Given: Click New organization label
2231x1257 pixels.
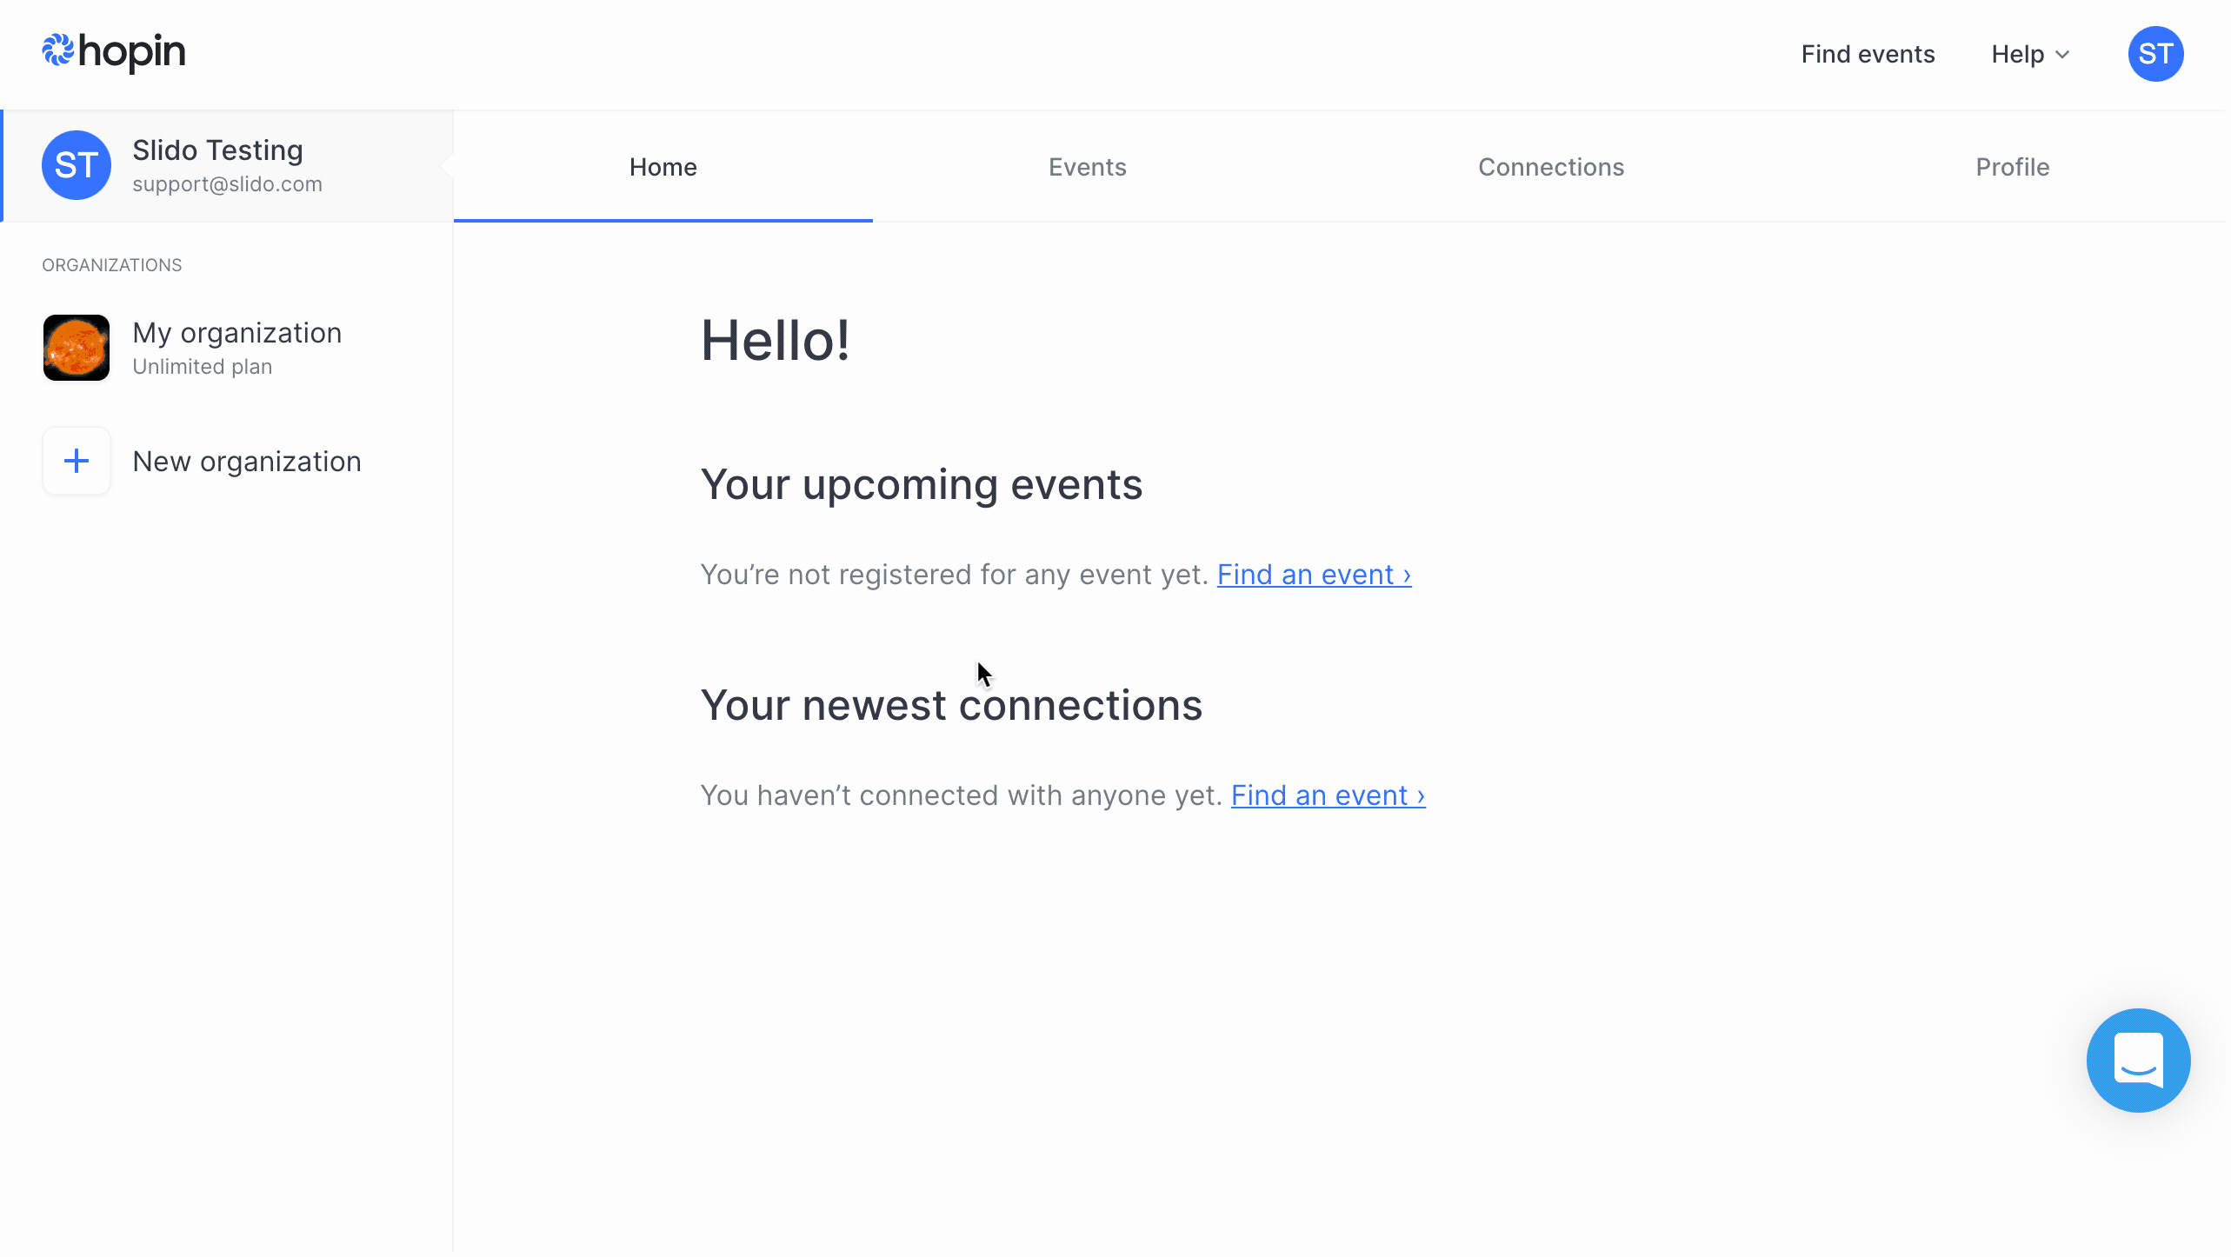Looking at the screenshot, I should tap(247, 462).
